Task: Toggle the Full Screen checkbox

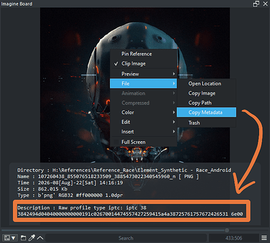Action: [x=116, y=142]
